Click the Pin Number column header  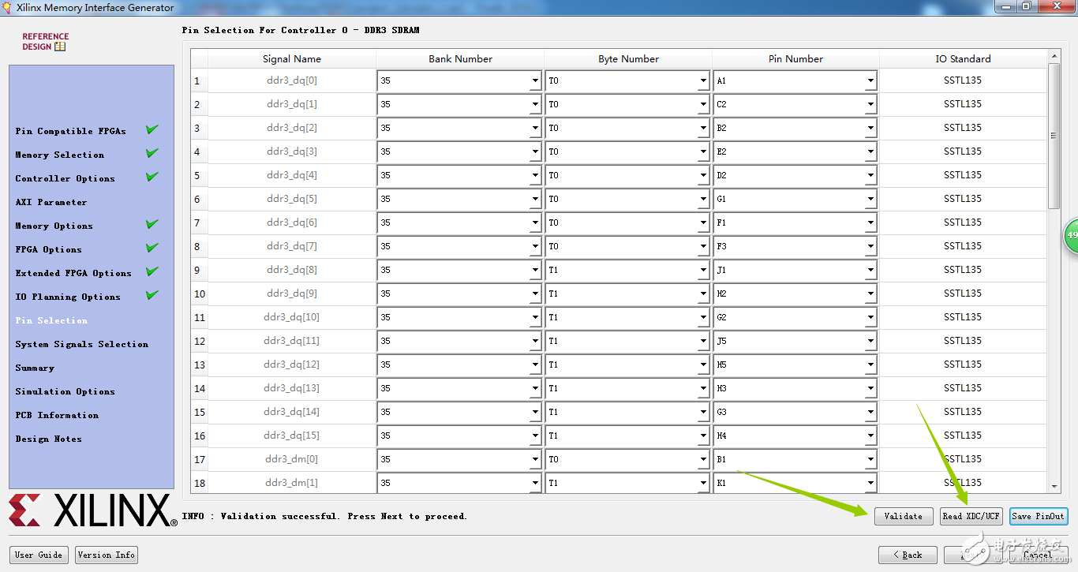[x=795, y=59]
